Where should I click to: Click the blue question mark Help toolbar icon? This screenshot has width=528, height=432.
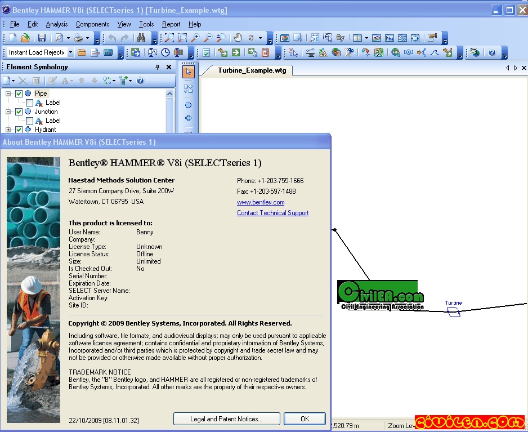(x=492, y=52)
